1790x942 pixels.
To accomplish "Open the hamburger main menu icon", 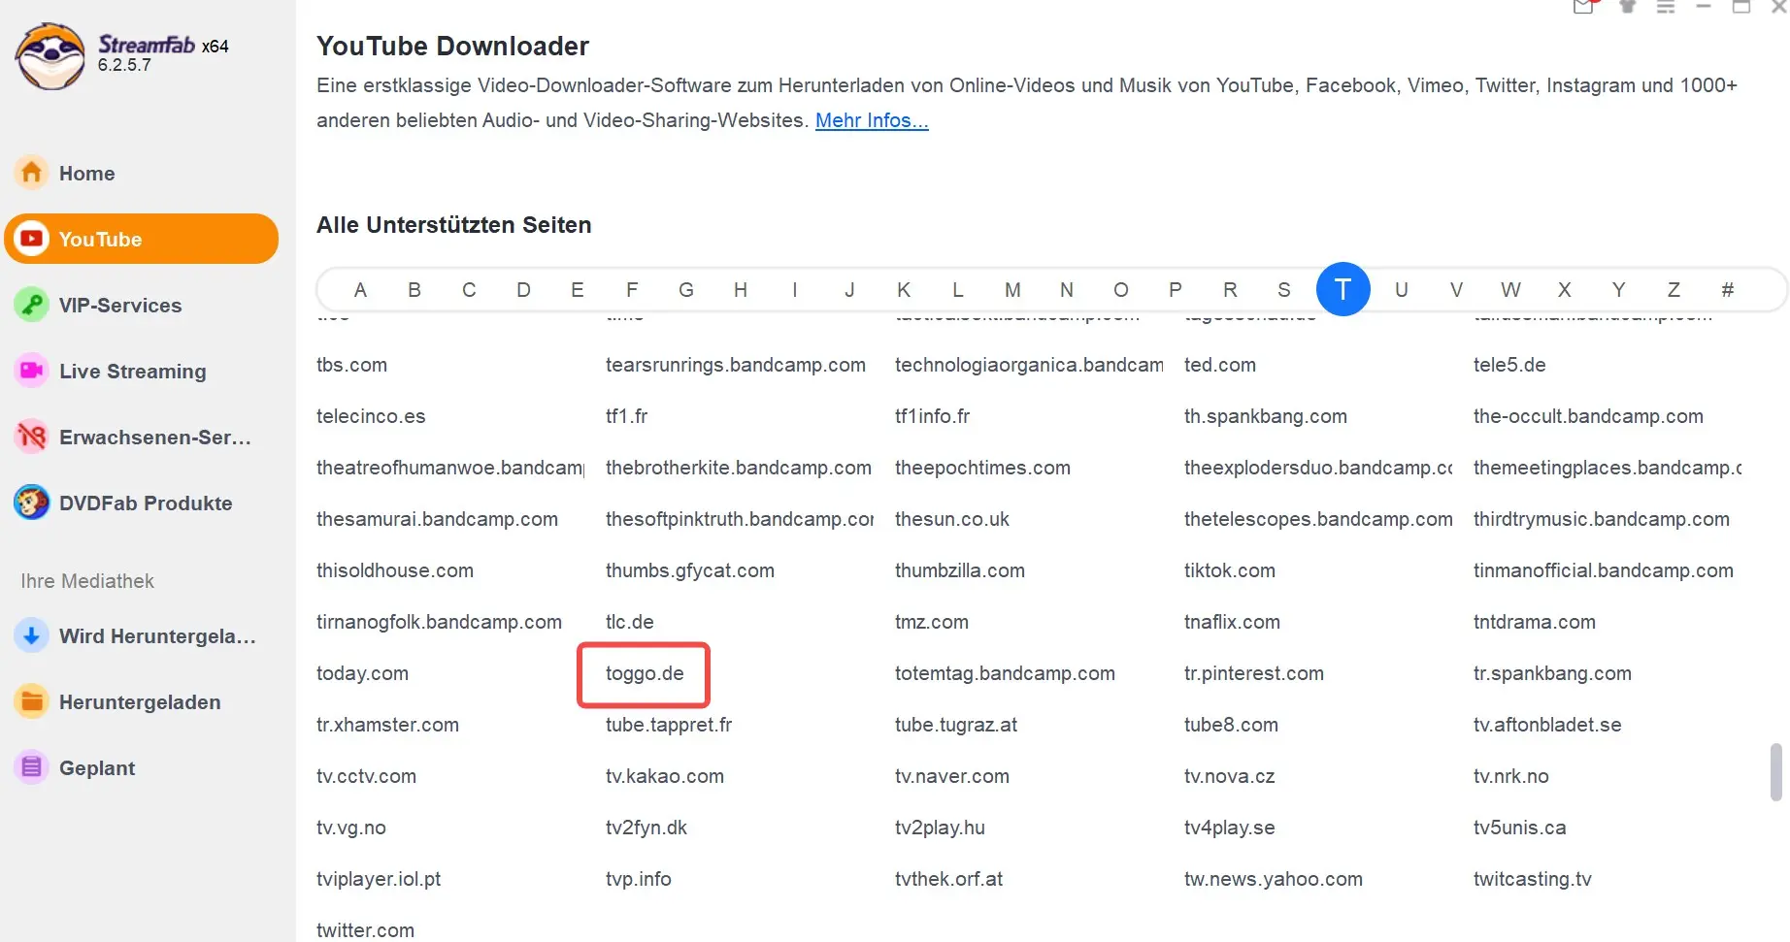I will [x=1666, y=6].
